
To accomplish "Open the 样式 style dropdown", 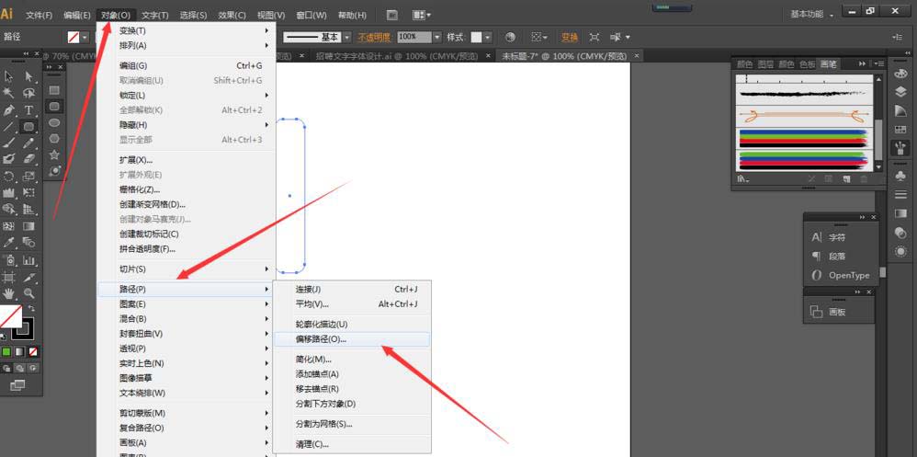I will point(488,37).
